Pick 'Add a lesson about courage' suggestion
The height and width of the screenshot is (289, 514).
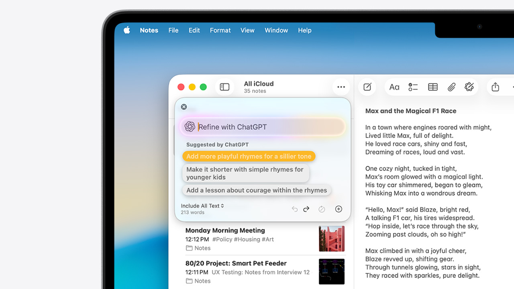coord(257,190)
